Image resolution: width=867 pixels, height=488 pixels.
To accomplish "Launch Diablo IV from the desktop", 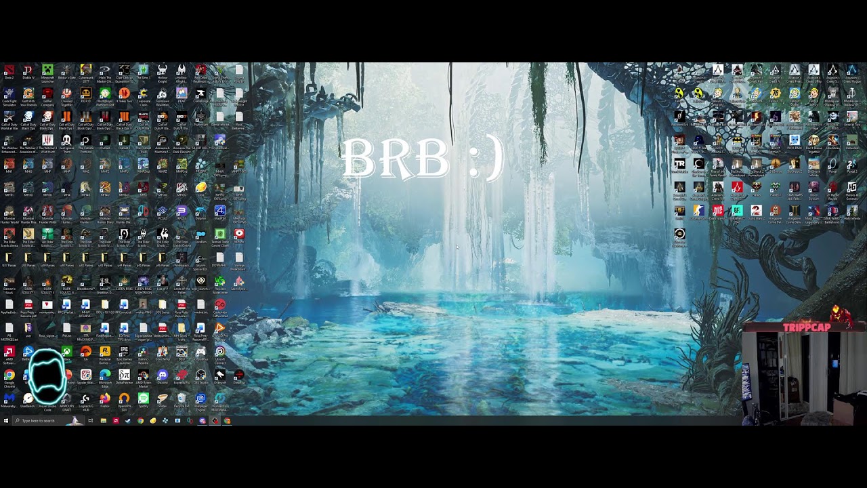I will tap(28, 73).
